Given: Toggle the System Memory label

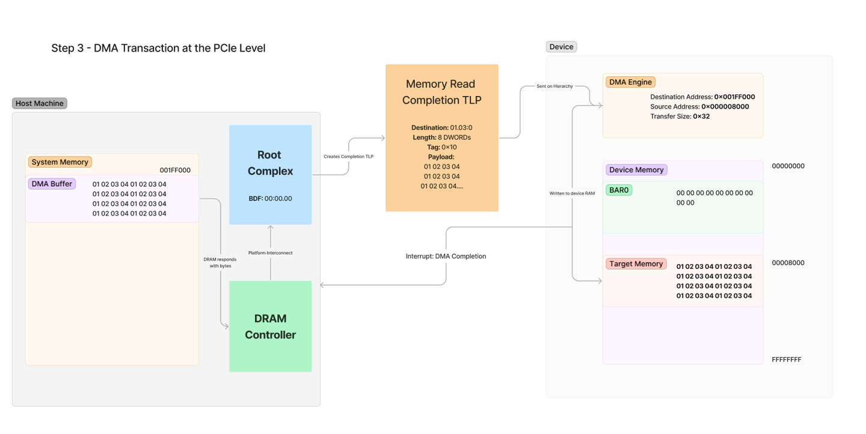Looking at the screenshot, I should tap(60, 161).
